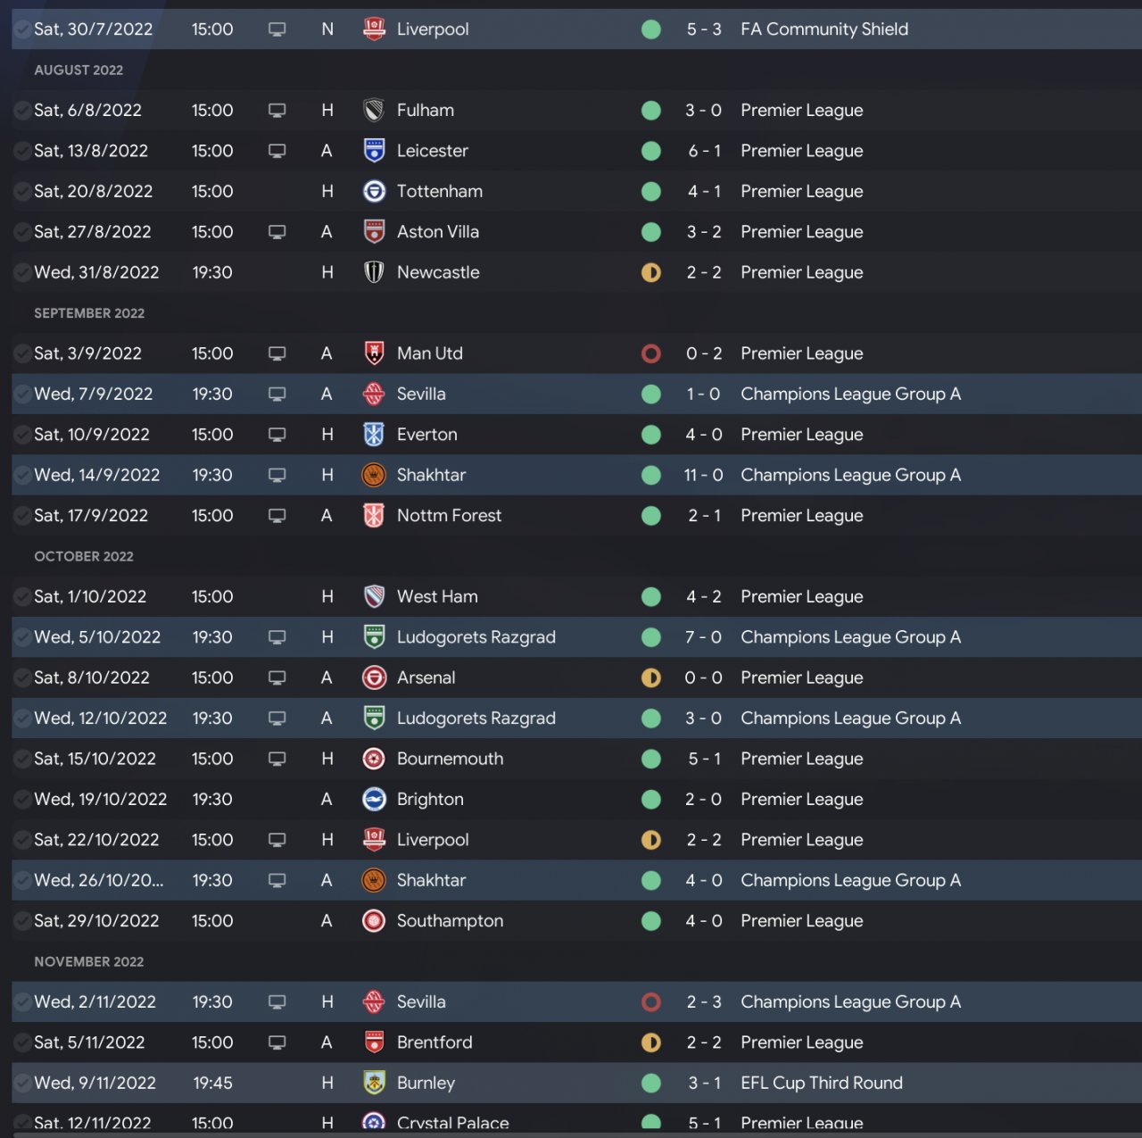This screenshot has height=1138, width=1142.
Task: Open the EFL Cup Third Round link
Action: pos(821,1084)
